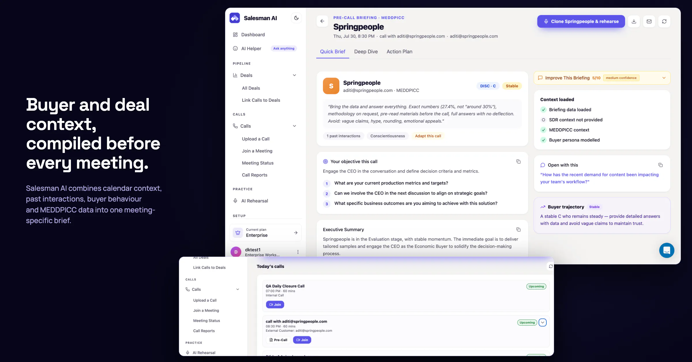The image size is (692, 362).
Task: Refresh Today's calls list
Action: coord(551,266)
